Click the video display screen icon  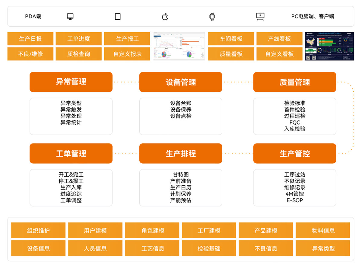pyautogui.click(x=260, y=17)
